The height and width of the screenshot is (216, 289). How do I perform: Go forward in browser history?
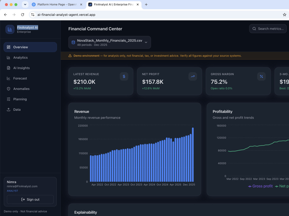point(14,15)
